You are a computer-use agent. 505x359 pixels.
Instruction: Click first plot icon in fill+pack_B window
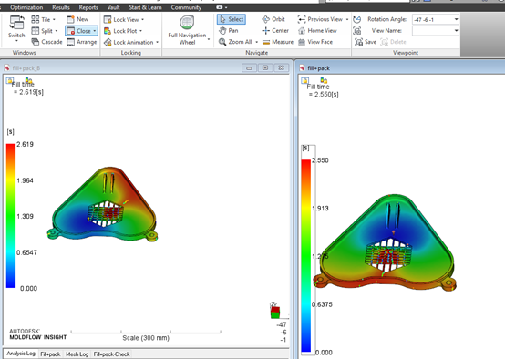tap(10, 80)
